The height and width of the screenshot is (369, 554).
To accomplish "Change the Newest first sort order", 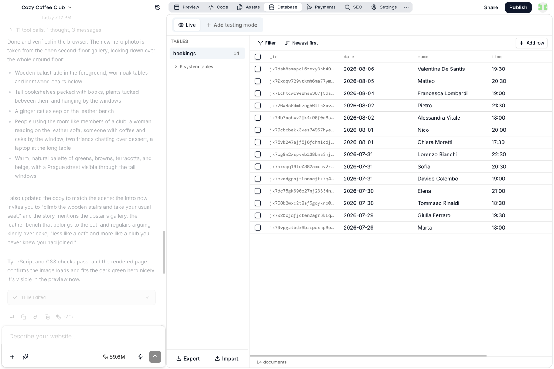I will pos(301,43).
